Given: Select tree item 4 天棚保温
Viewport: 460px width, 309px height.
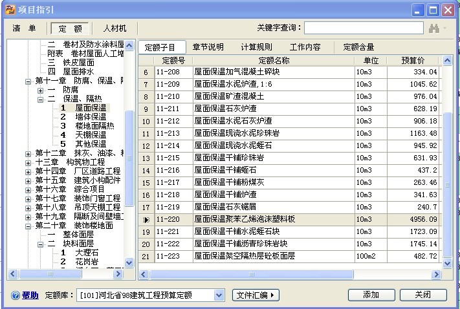Looking at the screenshot, I should point(83,135).
